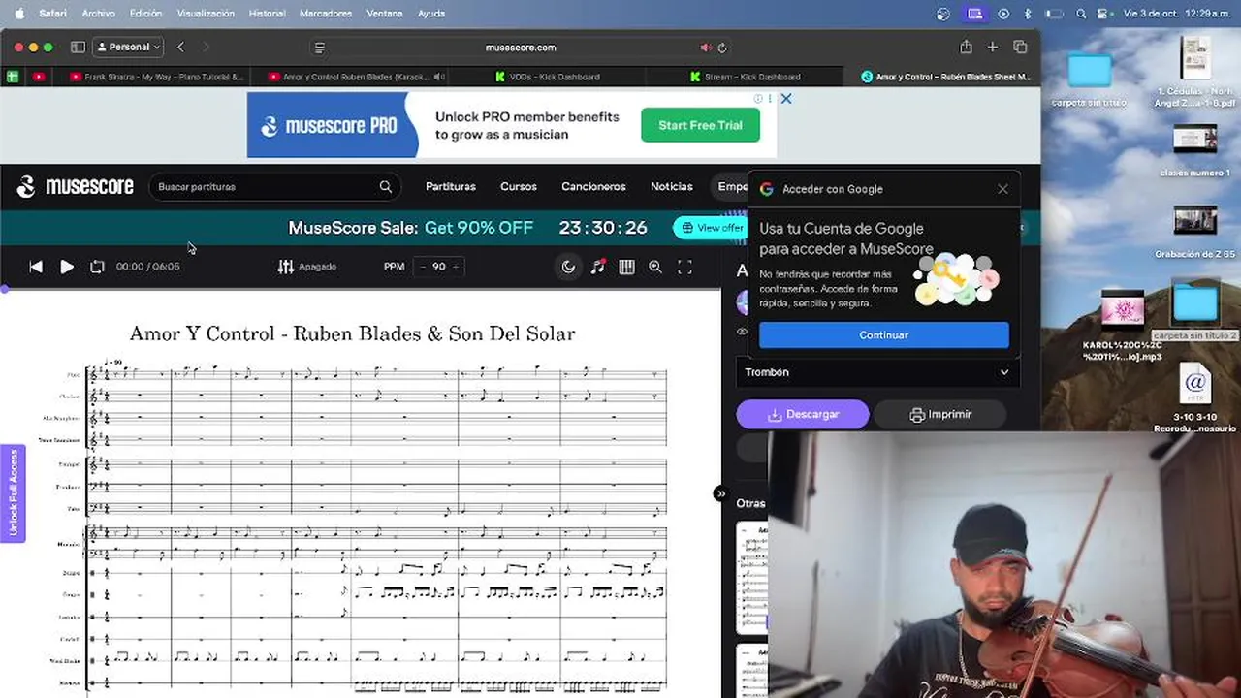Switch to Stream - Kick Dashboard tab
The image size is (1241, 698).
745,77
